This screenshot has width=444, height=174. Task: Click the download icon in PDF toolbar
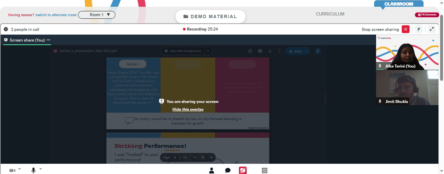click(270, 51)
